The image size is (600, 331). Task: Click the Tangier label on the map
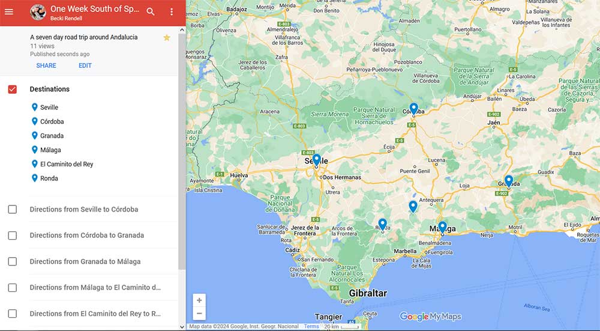(x=328, y=317)
